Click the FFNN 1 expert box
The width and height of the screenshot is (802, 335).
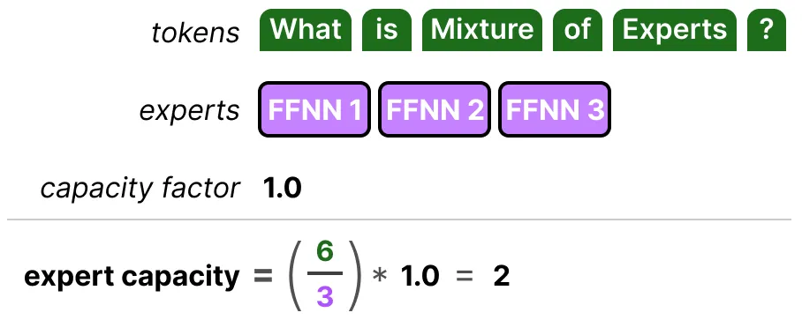tap(314, 109)
